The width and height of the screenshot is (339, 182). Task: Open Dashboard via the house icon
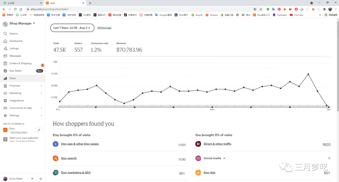[5, 41]
